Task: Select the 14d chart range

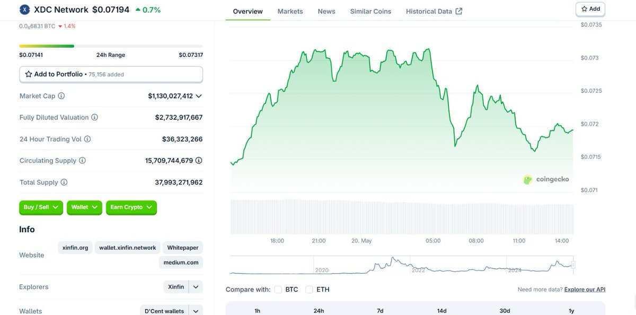Action: [x=441, y=310]
